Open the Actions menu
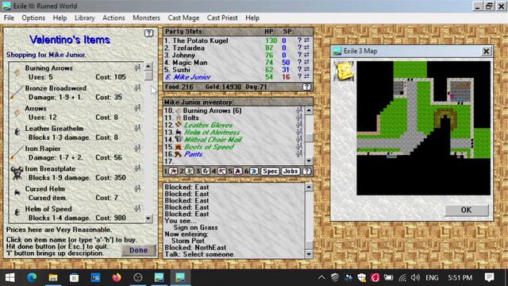508x286 pixels. click(114, 17)
